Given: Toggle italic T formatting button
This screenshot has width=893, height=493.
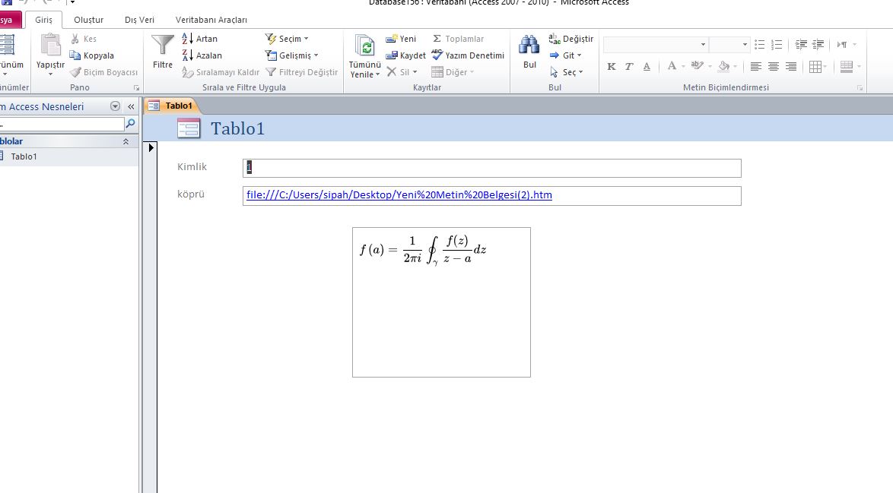Looking at the screenshot, I should click(x=629, y=67).
